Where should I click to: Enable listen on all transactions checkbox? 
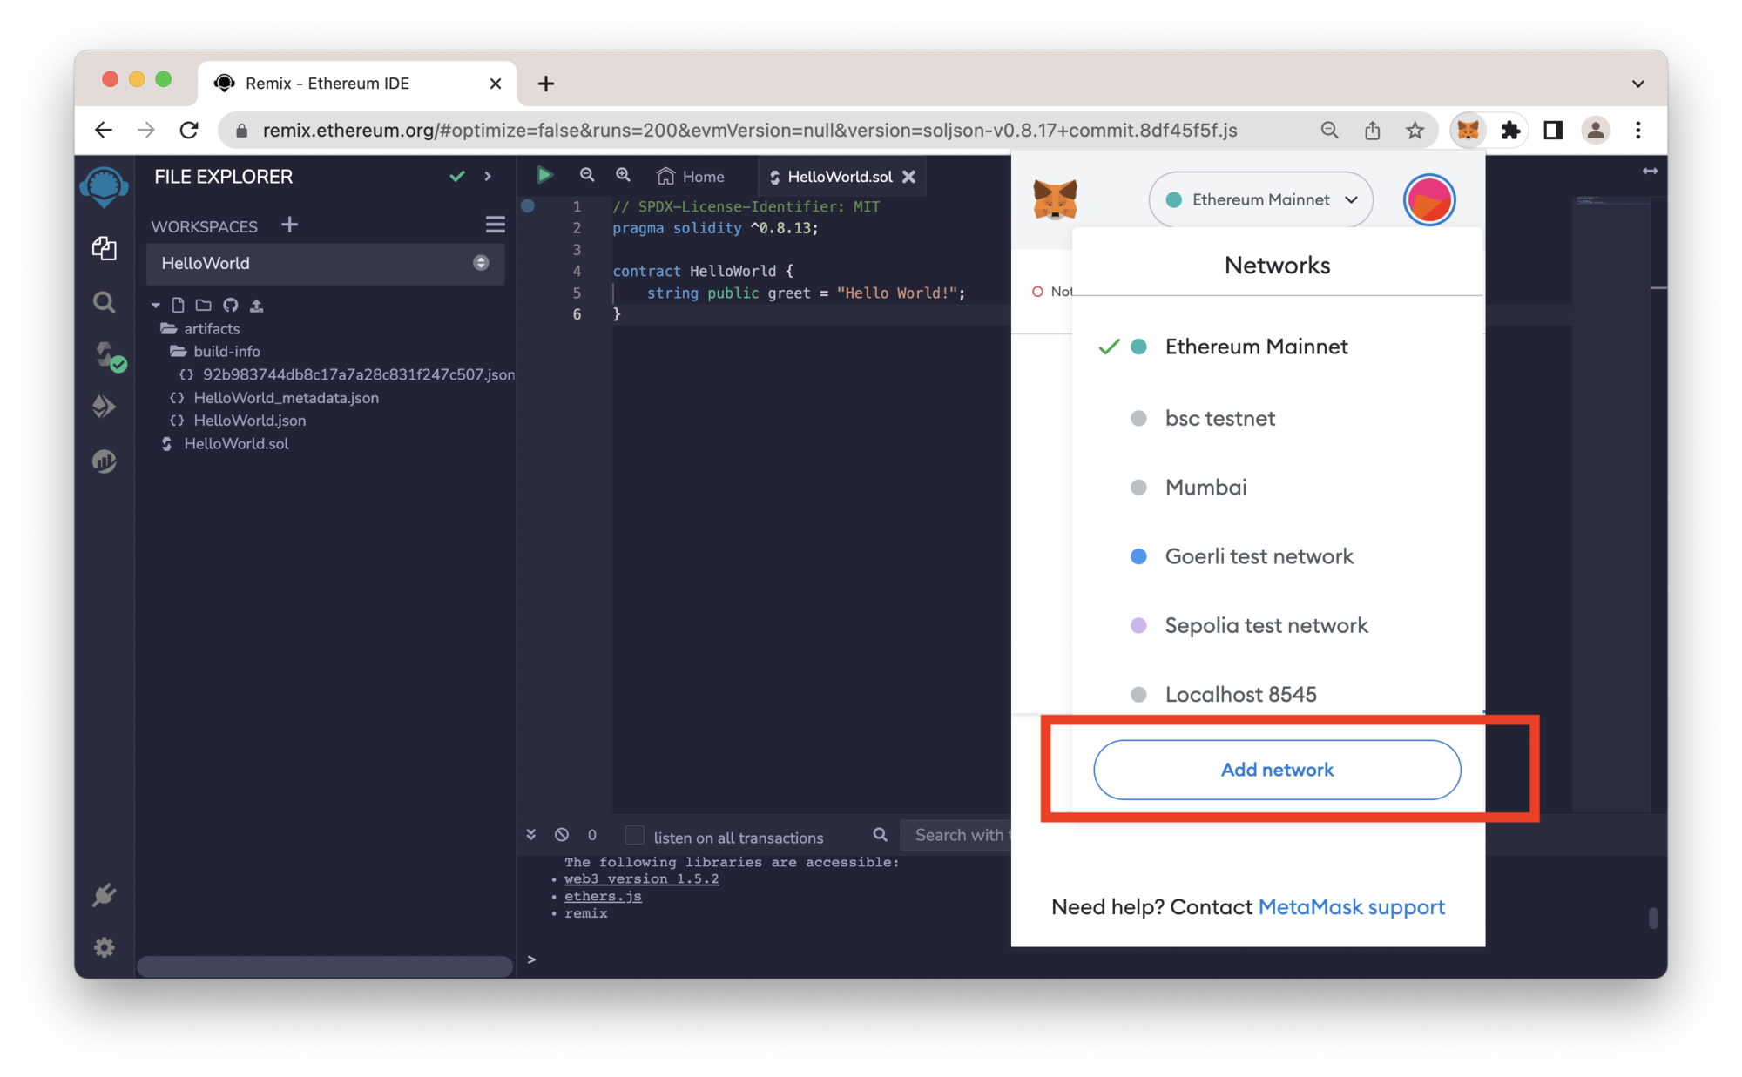click(x=635, y=836)
